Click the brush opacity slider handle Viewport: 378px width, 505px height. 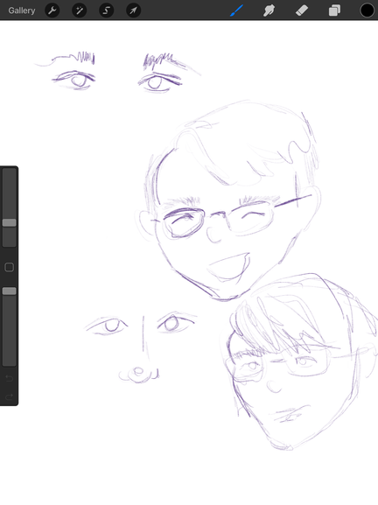coord(10,291)
